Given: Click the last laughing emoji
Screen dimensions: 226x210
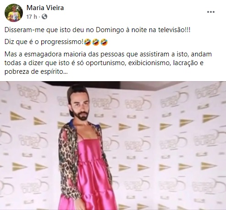Looking at the screenshot, I should [104, 42].
